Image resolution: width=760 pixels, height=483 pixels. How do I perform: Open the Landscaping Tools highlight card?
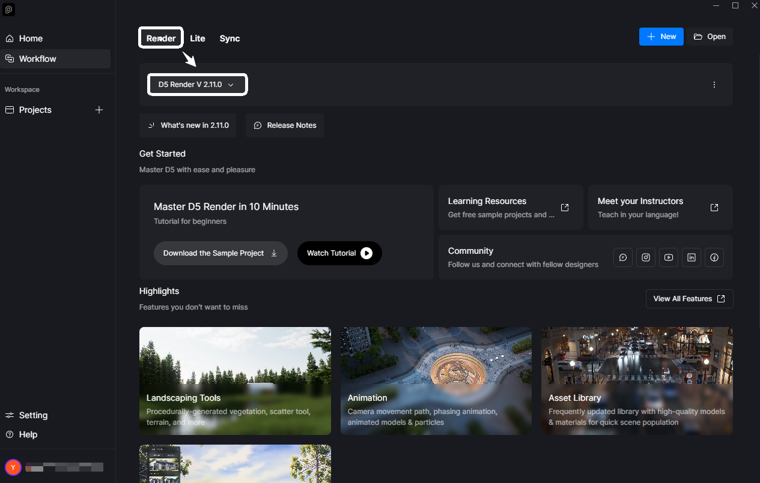[x=235, y=381]
